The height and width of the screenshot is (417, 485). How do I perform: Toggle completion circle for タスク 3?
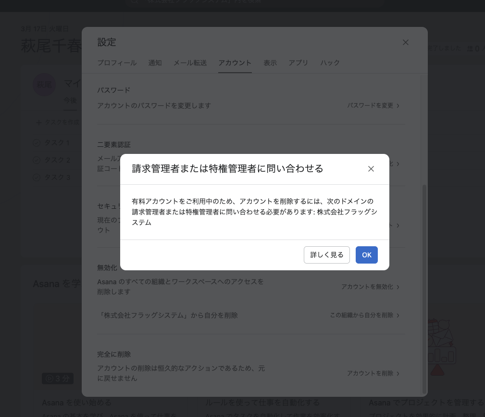click(x=37, y=177)
